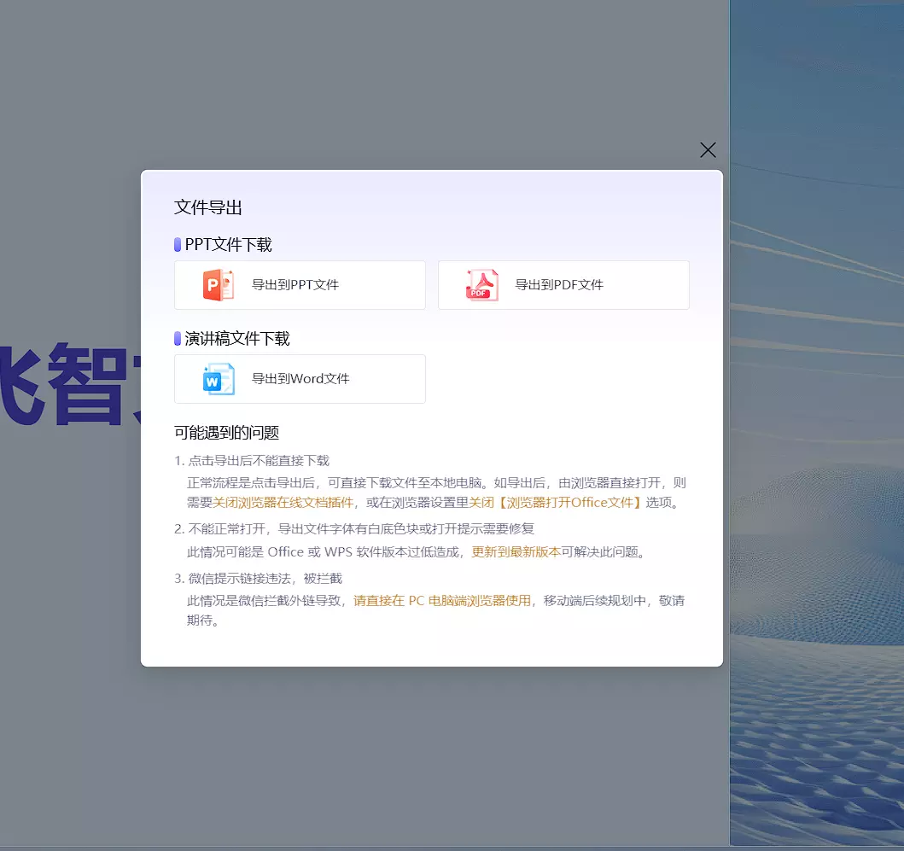Click issue 1 title 点击导出后不能直接下载

[x=259, y=461]
